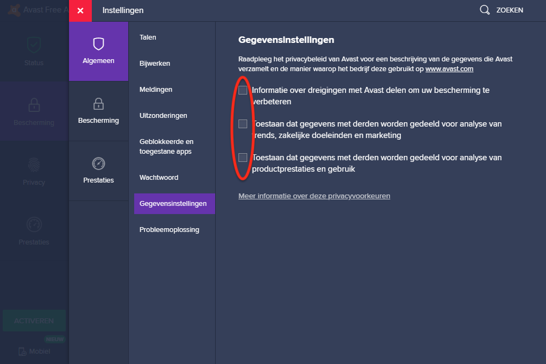This screenshot has width=546, height=364.
Task: Click Meer informatie over deze privacyvoorkeuren
Action: [314, 196]
